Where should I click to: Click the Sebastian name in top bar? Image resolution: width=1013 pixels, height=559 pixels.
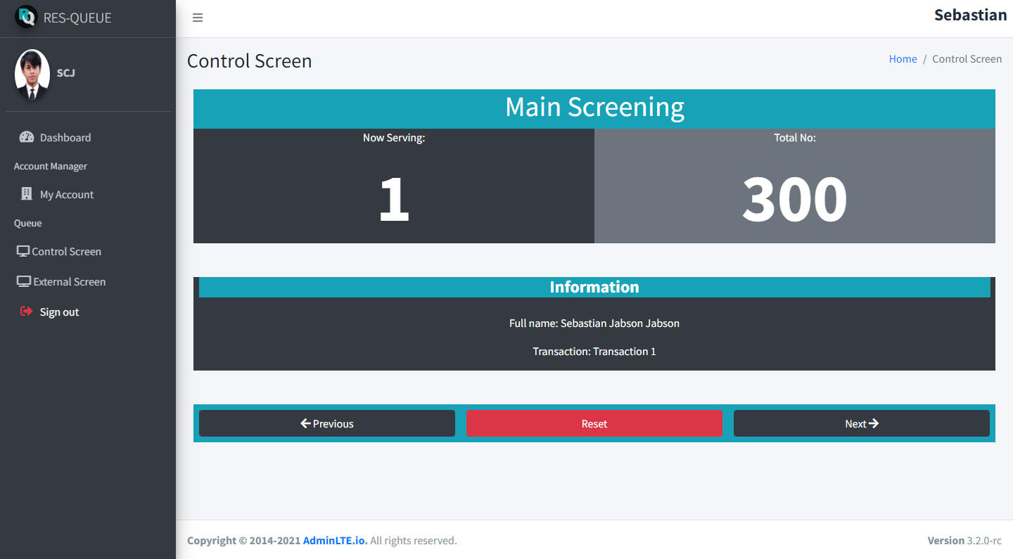[x=970, y=15]
